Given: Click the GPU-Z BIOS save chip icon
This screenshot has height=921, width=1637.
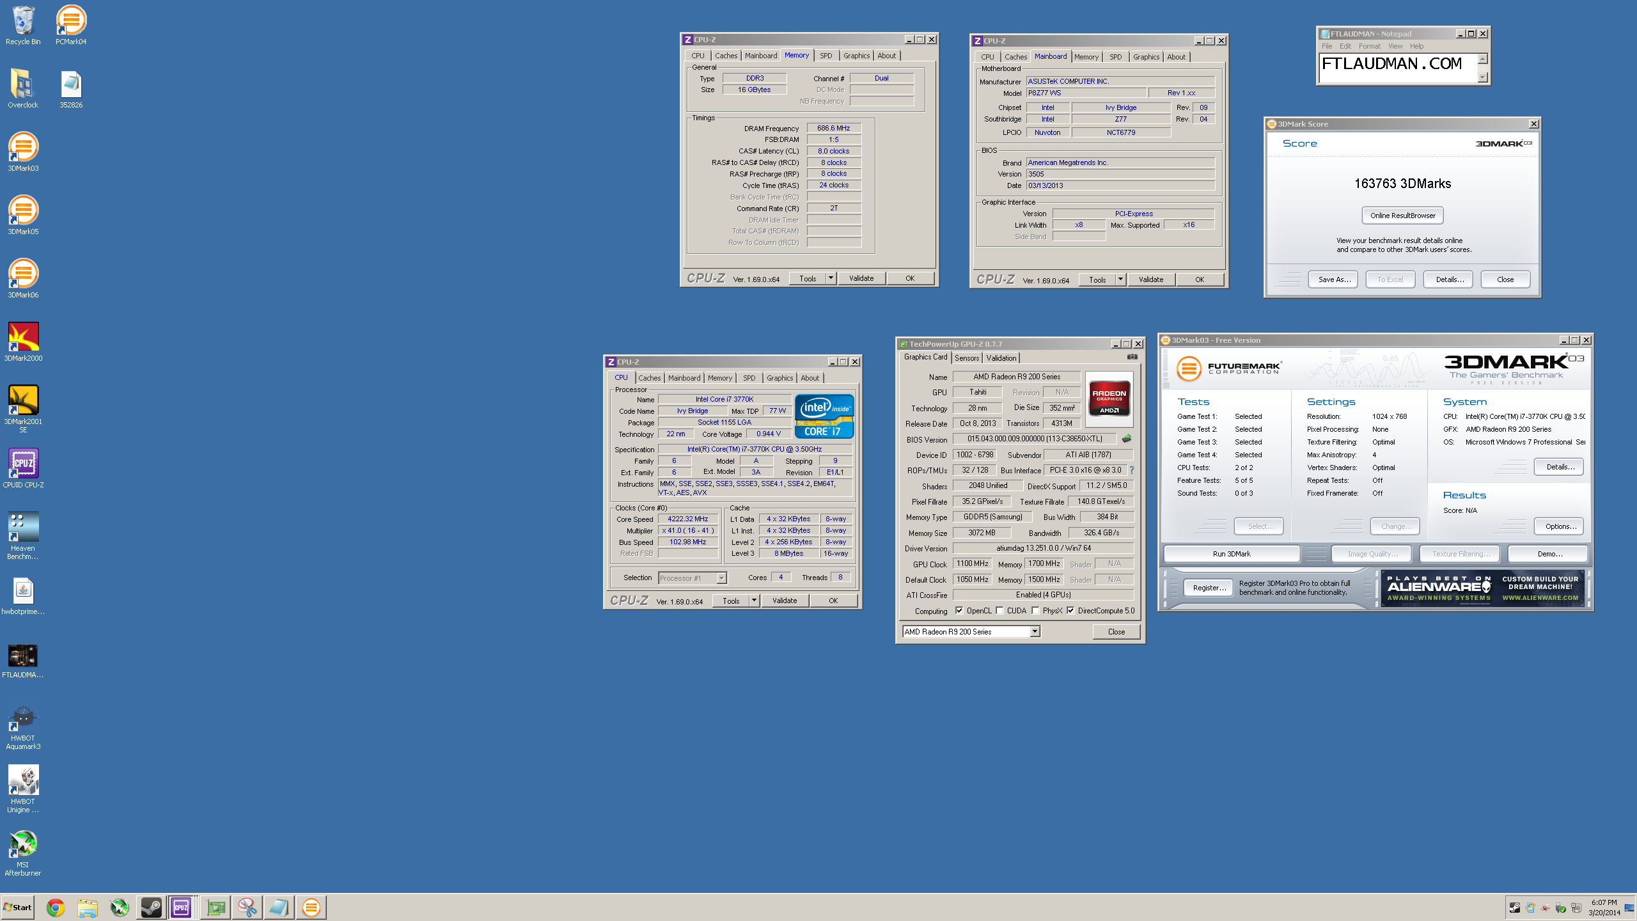Looking at the screenshot, I should [x=1127, y=439].
